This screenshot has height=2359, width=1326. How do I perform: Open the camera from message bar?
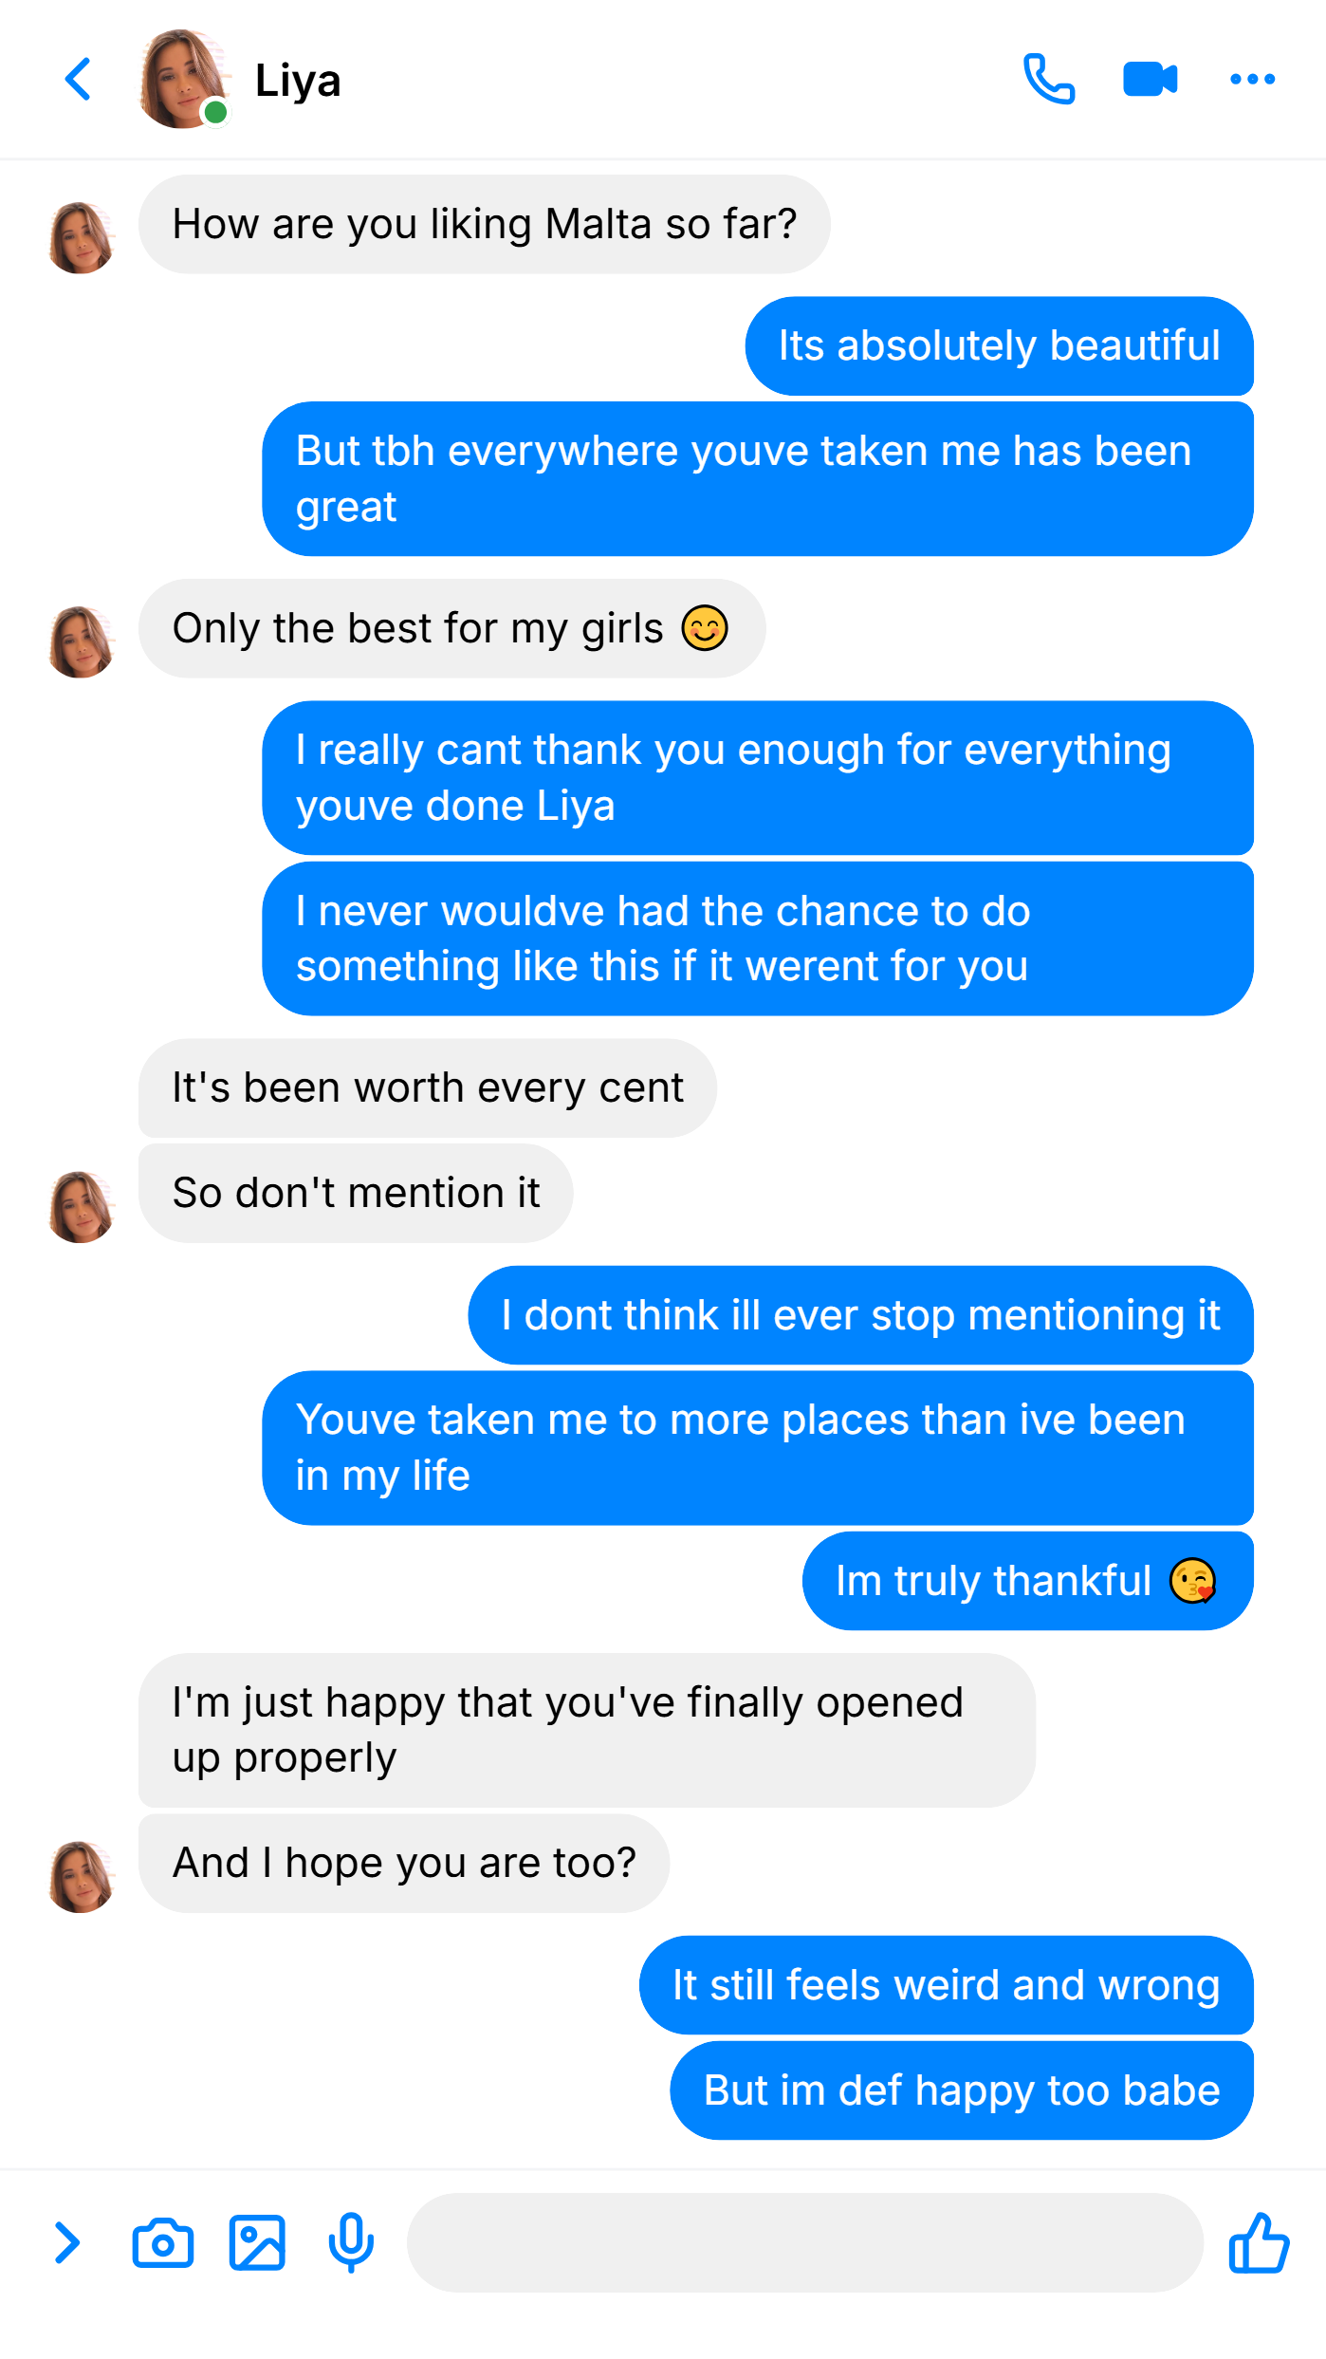pyautogui.click(x=162, y=2243)
